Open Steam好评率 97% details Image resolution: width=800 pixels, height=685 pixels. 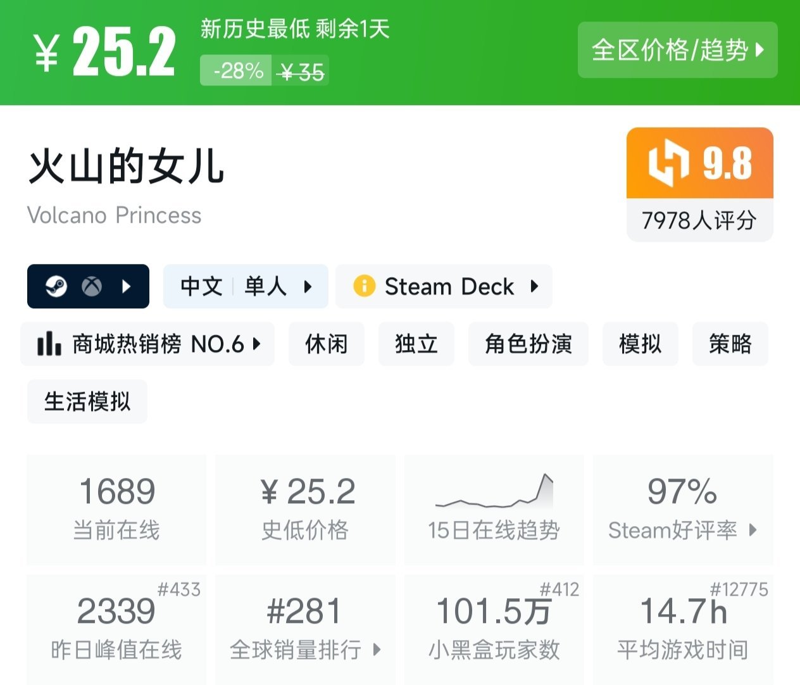pyautogui.click(x=682, y=510)
